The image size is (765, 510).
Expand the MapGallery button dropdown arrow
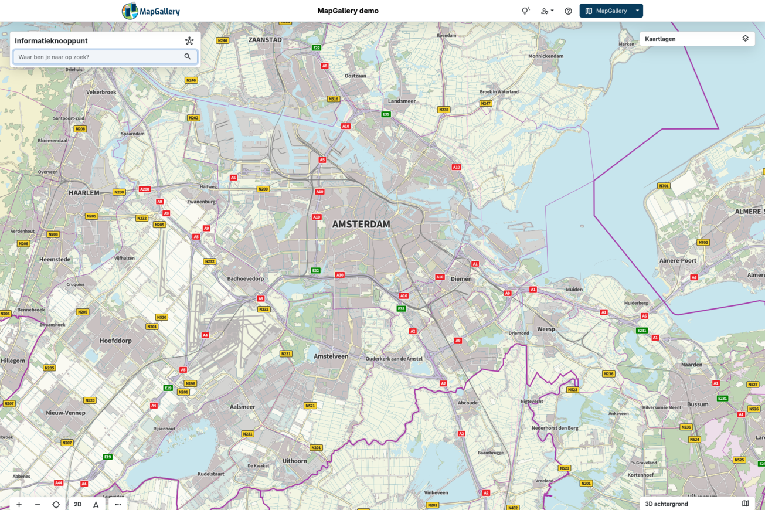[638, 11]
